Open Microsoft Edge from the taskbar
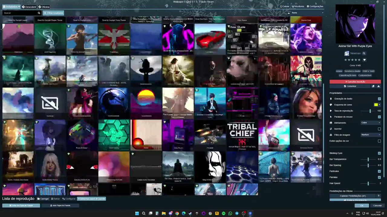The height and width of the screenshot is (217, 387). (x=184, y=213)
